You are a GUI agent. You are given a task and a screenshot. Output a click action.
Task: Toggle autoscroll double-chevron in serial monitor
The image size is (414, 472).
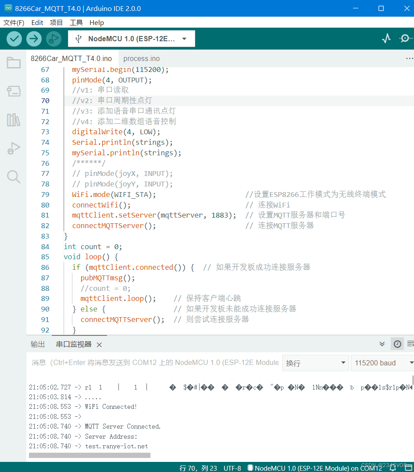pos(382,344)
